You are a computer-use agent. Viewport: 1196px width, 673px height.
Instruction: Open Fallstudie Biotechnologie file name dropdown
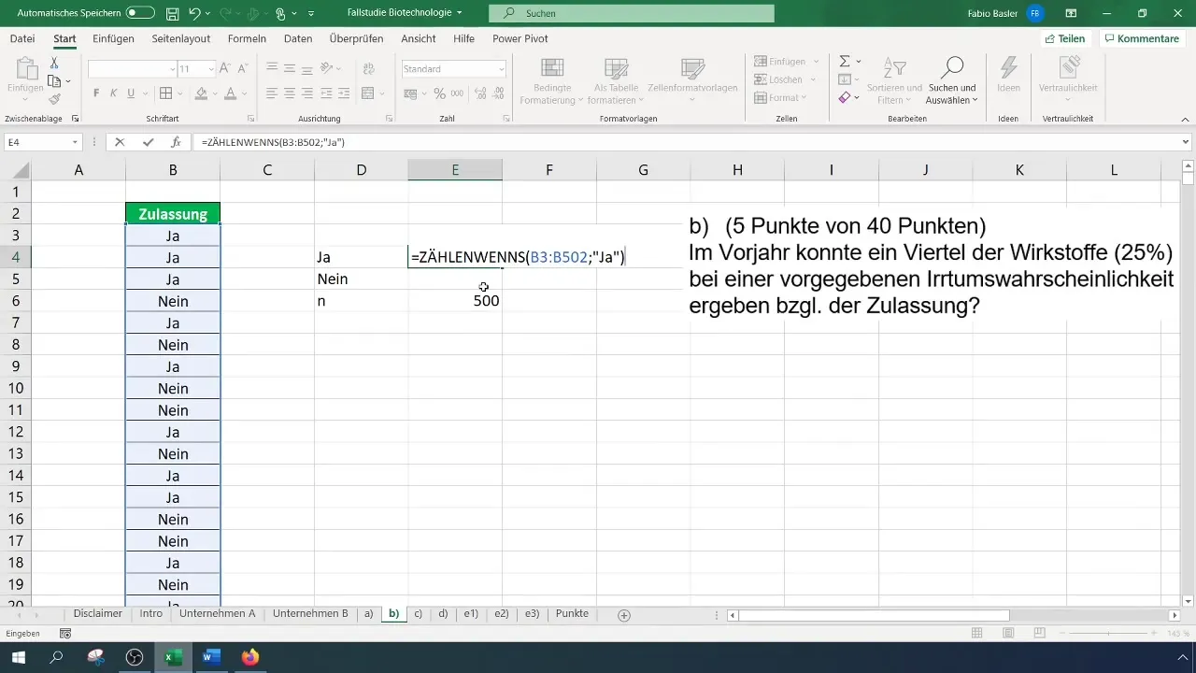pos(405,13)
